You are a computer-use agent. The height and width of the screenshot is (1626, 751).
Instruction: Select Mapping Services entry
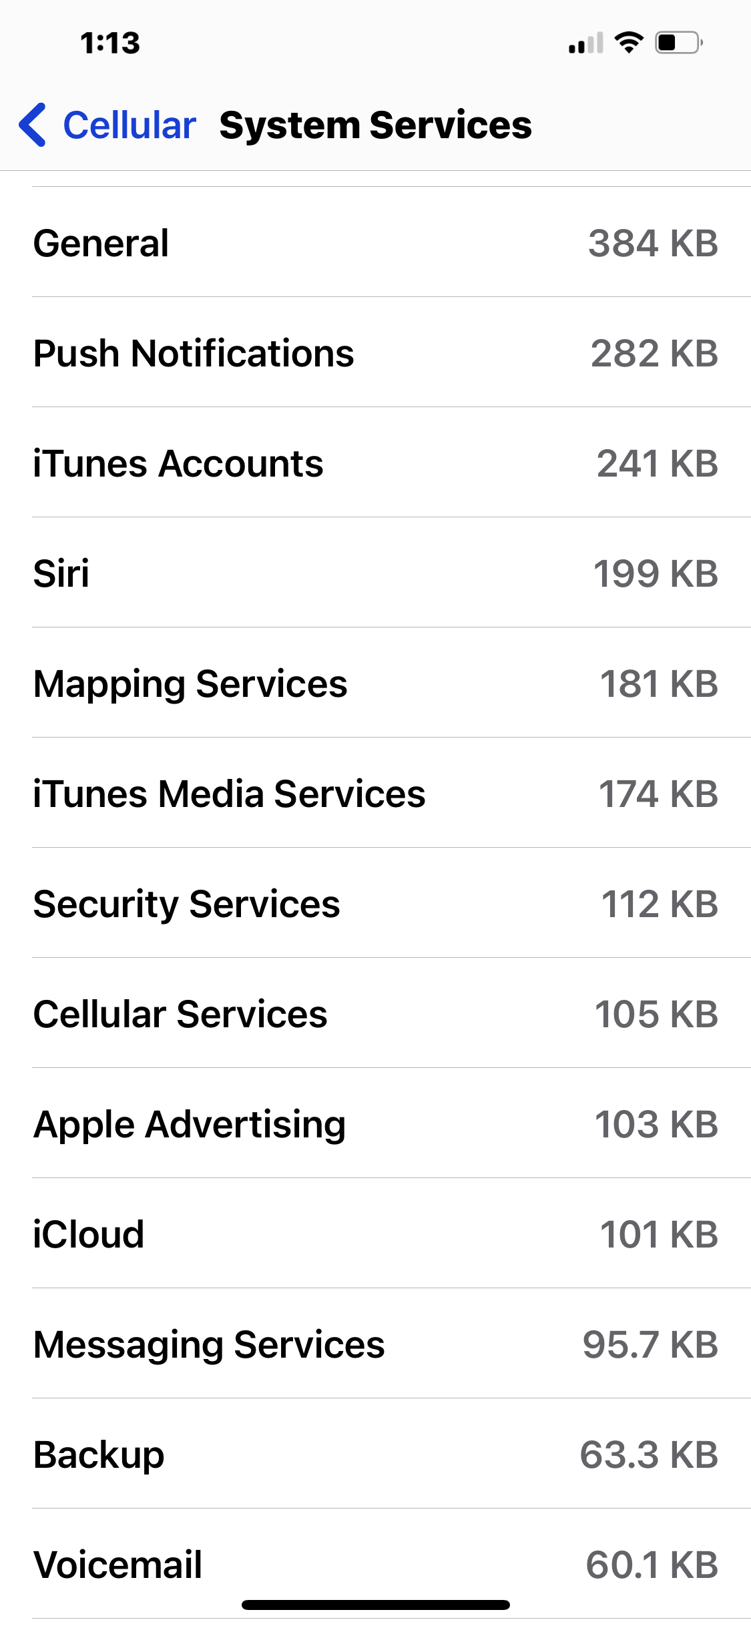pyautogui.click(x=375, y=684)
